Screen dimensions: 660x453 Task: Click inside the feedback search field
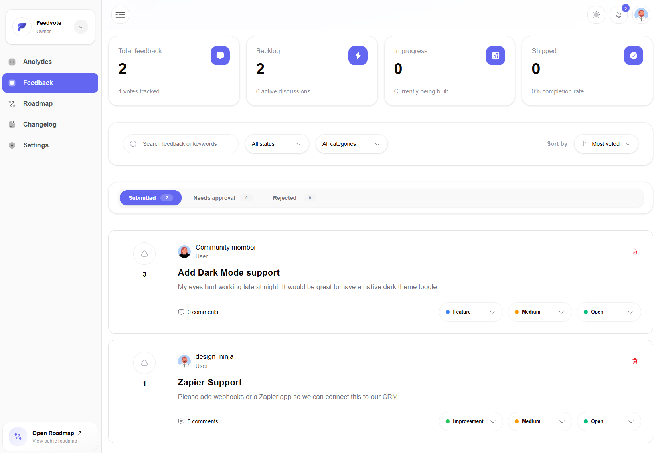point(180,144)
